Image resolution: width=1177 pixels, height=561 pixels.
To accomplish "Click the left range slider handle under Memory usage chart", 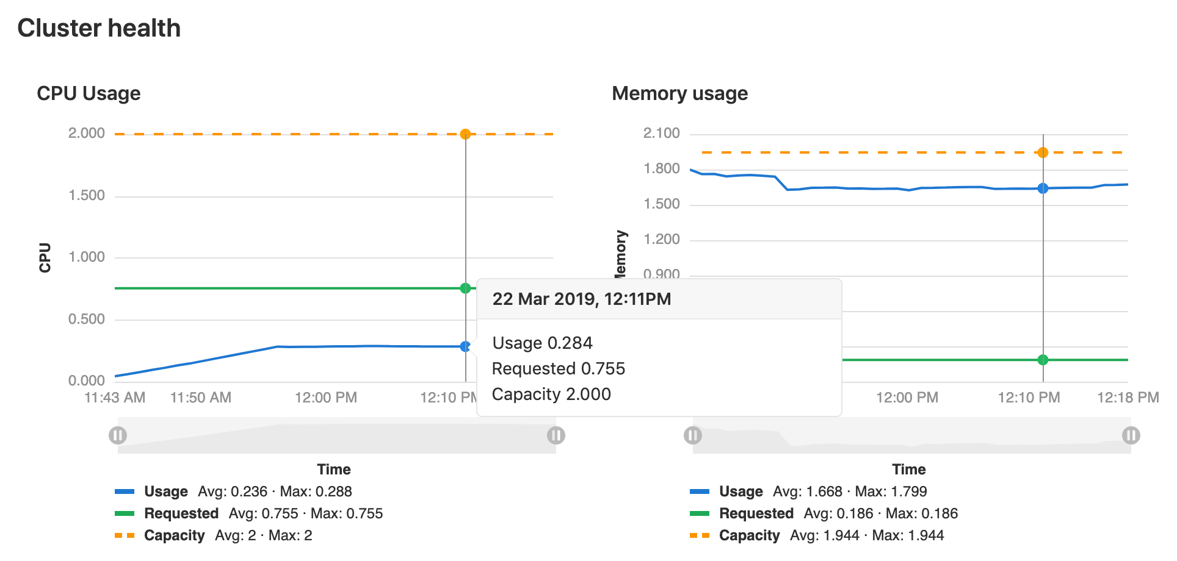I will coord(694,435).
